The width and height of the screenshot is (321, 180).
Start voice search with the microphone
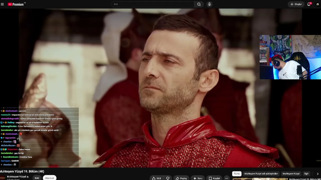[x=209, y=4]
